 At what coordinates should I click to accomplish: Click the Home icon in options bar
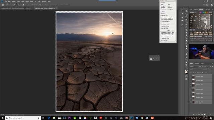pos(3,5)
